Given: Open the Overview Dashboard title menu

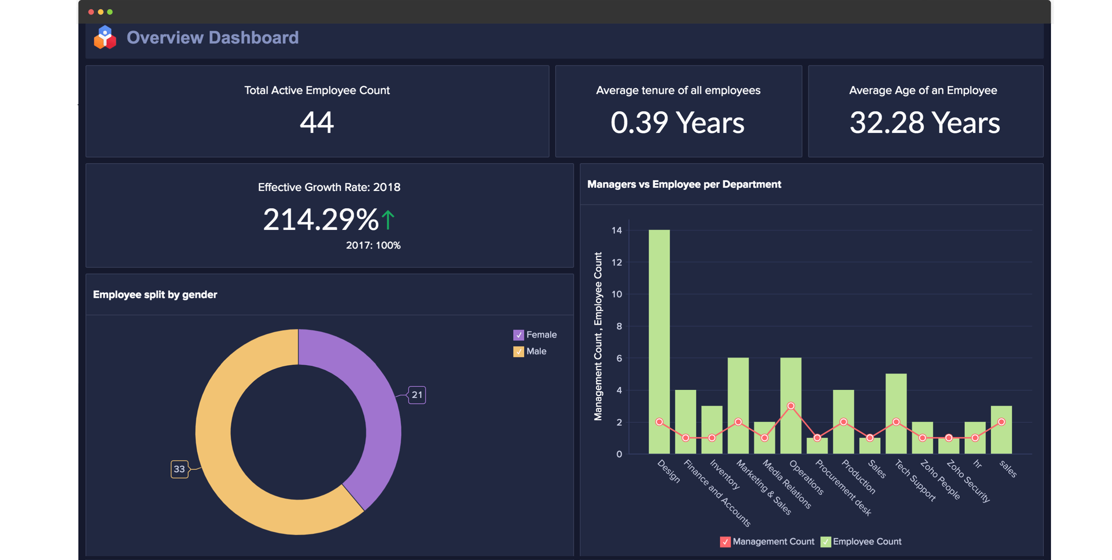Looking at the screenshot, I should pos(212,38).
